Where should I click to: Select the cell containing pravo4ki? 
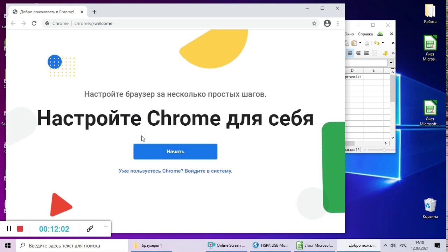(x=354, y=77)
